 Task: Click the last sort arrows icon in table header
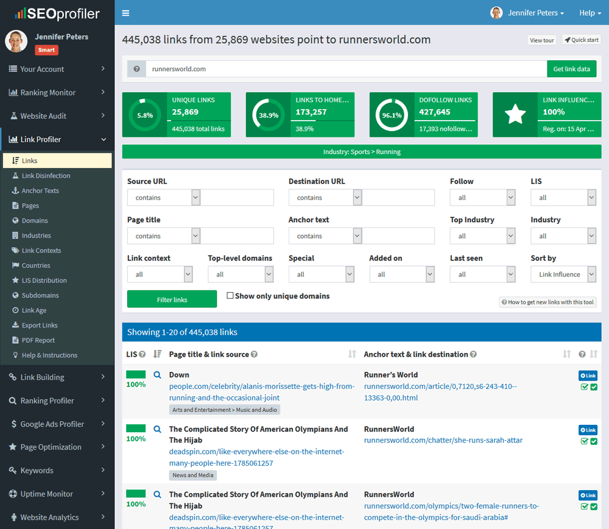[593, 354]
